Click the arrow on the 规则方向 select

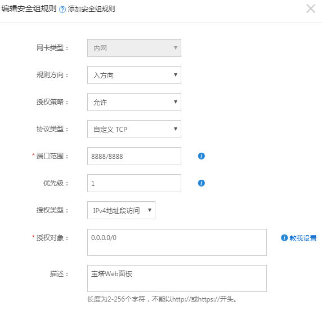[x=176, y=74]
